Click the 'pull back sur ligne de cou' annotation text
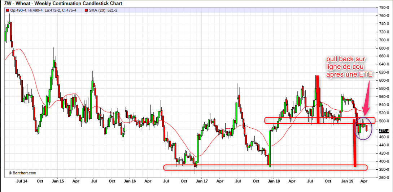Viewport: 393px width, 192px height. 346,67
